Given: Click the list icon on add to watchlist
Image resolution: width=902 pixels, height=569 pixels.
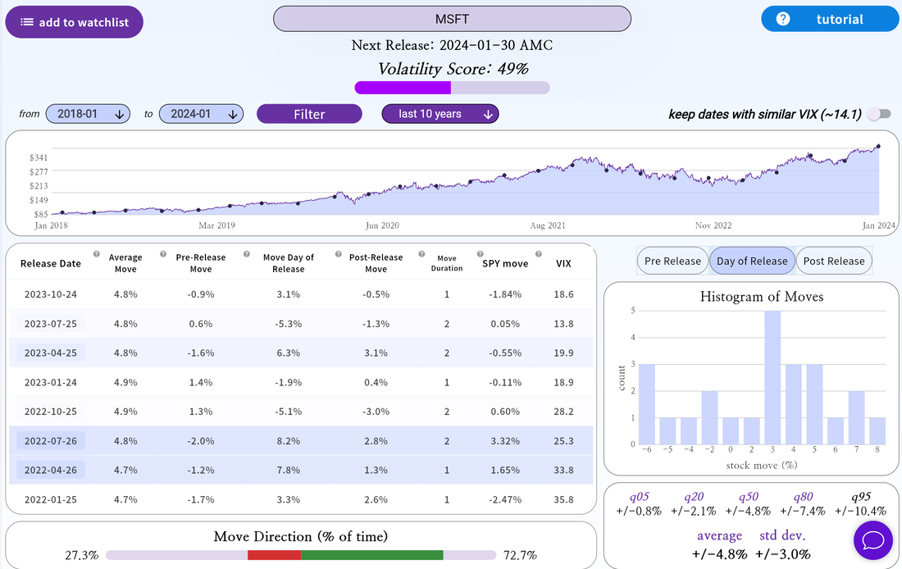Looking at the screenshot, I should tap(26, 22).
